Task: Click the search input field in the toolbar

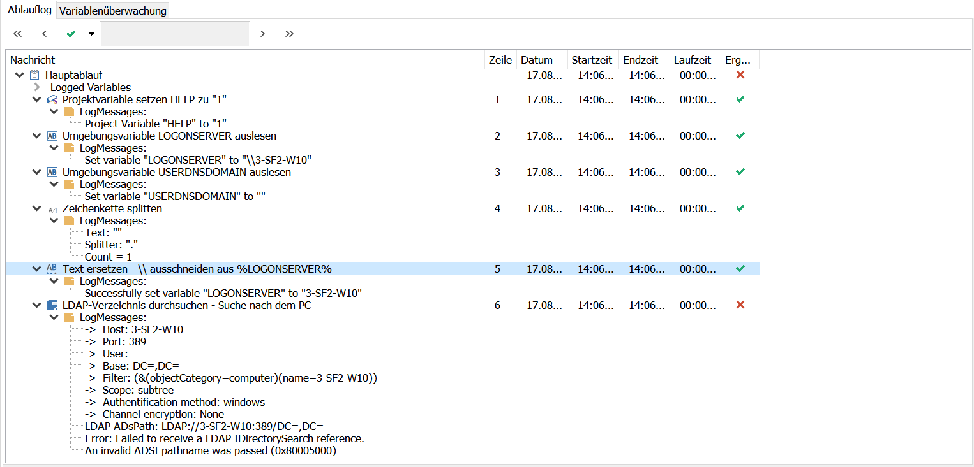Action: coord(174,33)
